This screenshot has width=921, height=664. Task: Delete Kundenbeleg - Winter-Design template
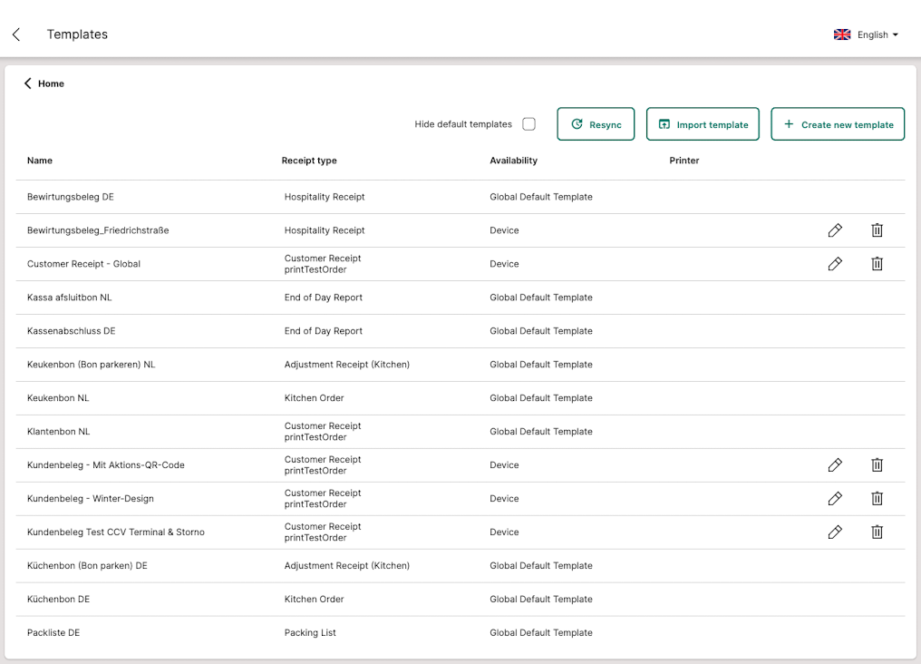[877, 499]
